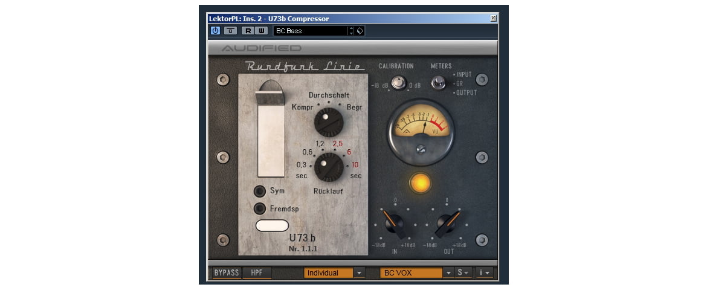The width and height of the screenshot is (707, 290).
Task: Click the Kompr/Begr mode rotary knob
Action: click(x=329, y=122)
